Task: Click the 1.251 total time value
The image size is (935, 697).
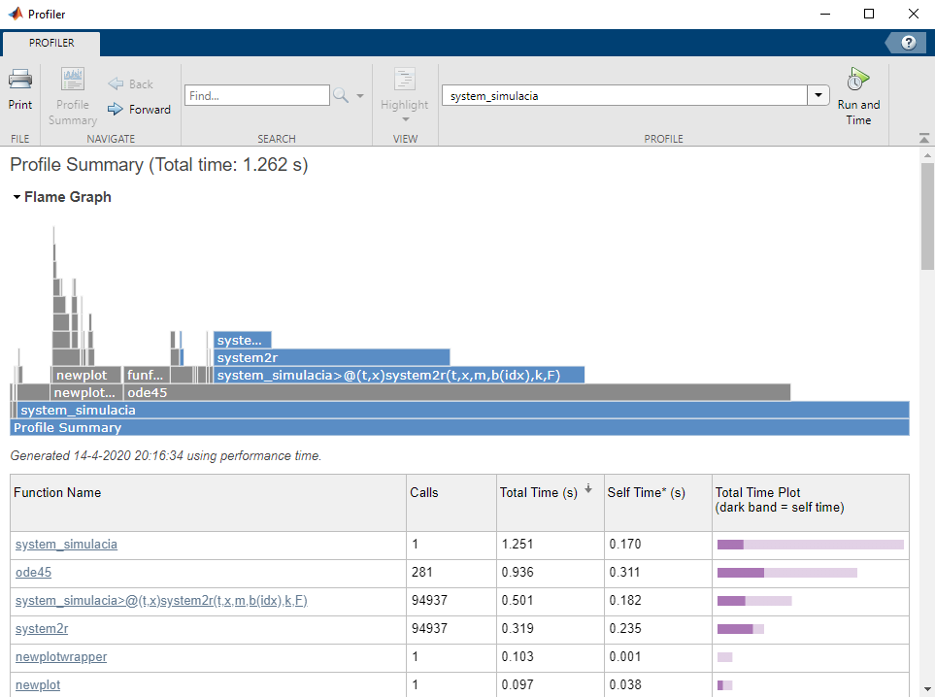Action: pos(517,545)
